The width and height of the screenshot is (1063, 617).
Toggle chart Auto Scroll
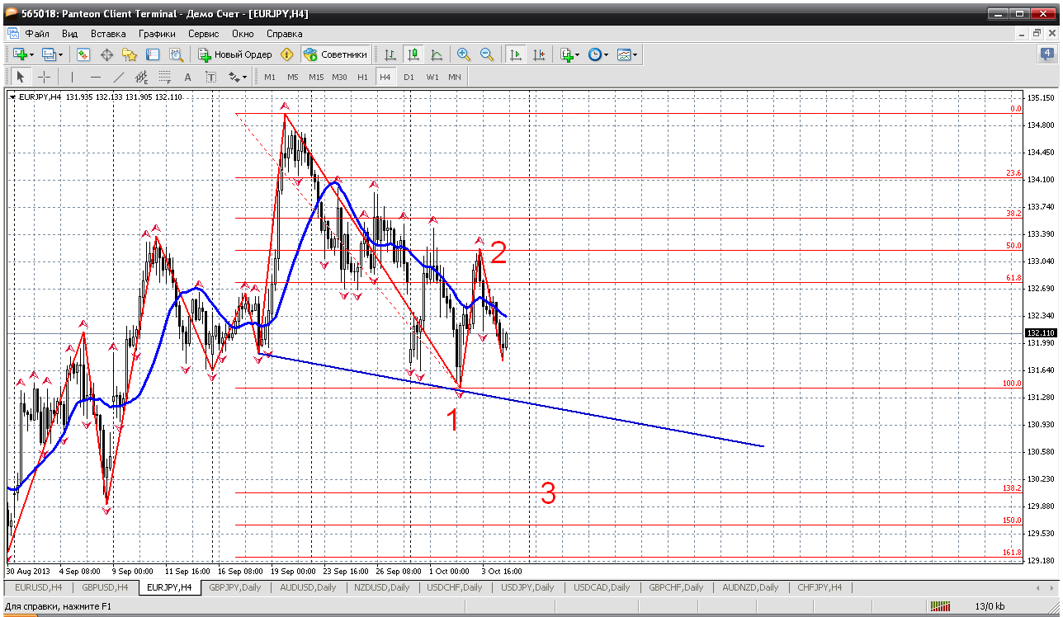(516, 54)
